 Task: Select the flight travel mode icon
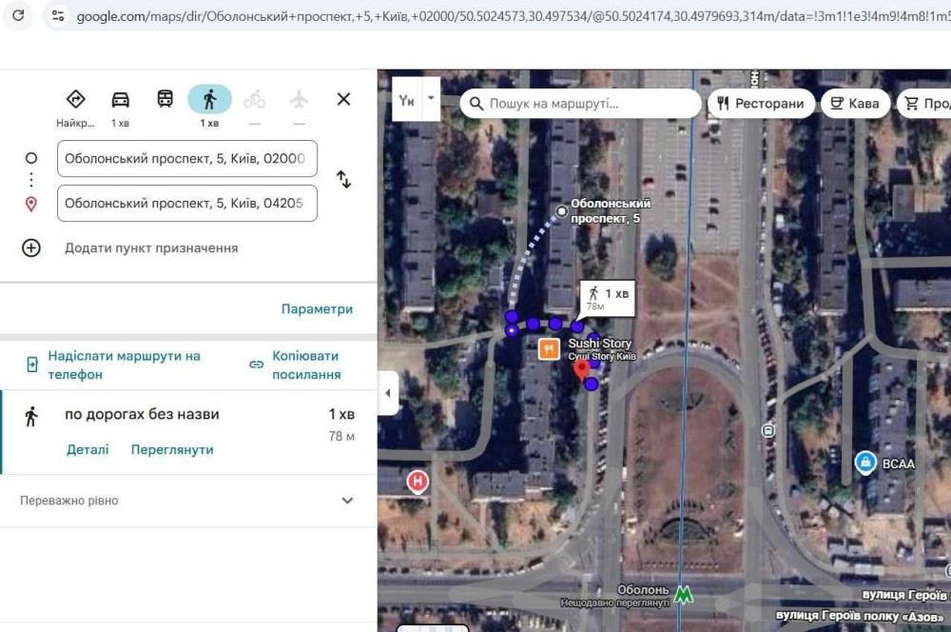pyautogui.click(x=300, y=99)
